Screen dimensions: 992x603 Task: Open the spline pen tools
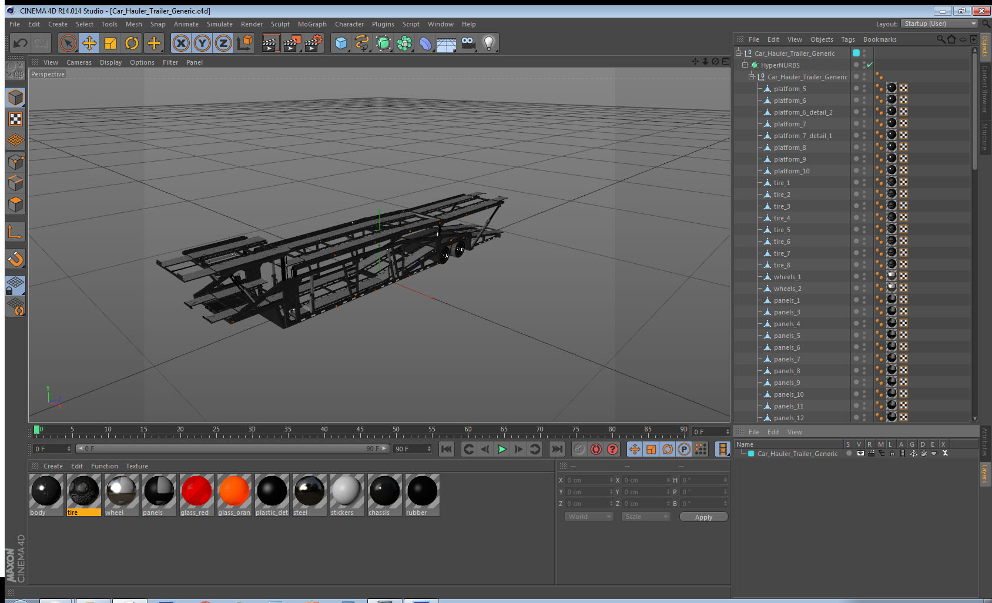pos(362,43)
